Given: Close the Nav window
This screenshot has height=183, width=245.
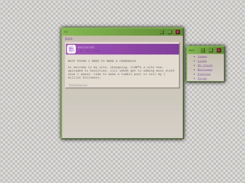Looking at the screenshot, I should pyautogui.click(x=219, y=50).
